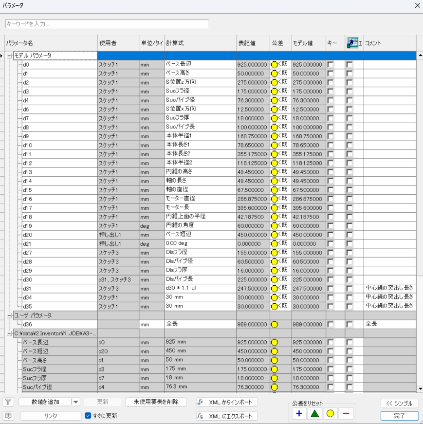This screenshot has width=423, height=424.
Task: Click the help icon beside リンク
Action: (8, 416)
